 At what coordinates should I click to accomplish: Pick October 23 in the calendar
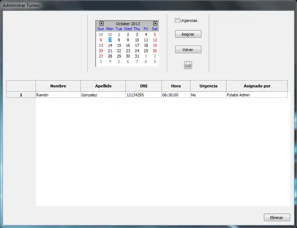tap(128, 51)
